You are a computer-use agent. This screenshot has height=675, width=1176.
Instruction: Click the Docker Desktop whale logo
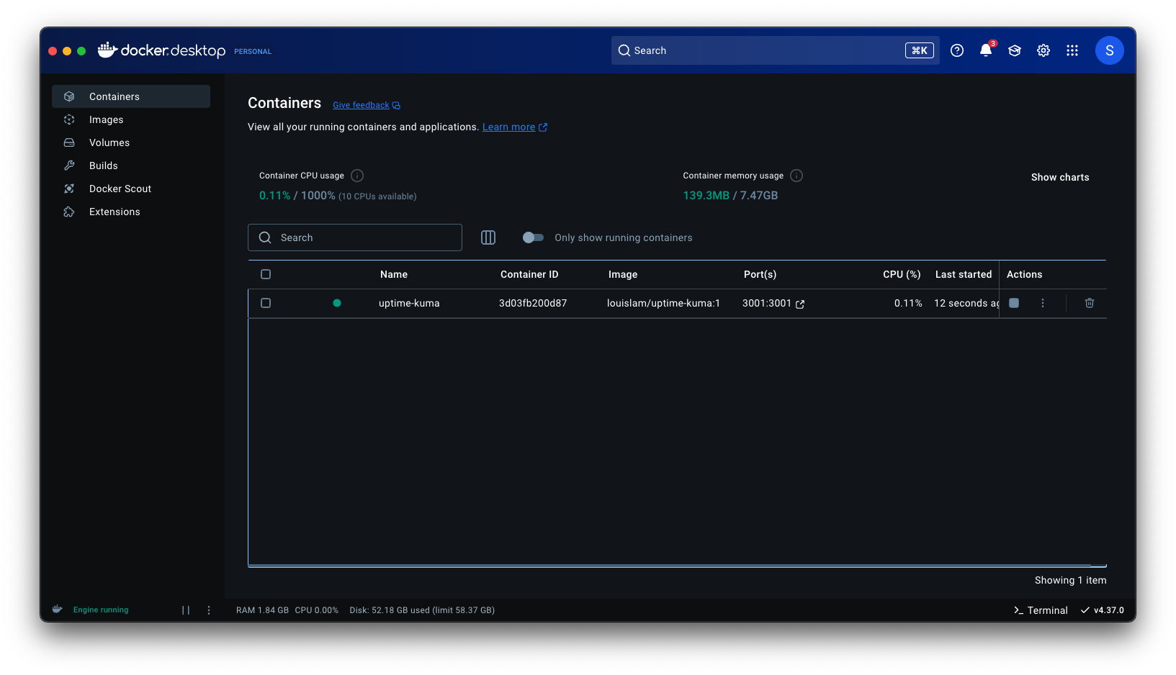click(107, 50)
